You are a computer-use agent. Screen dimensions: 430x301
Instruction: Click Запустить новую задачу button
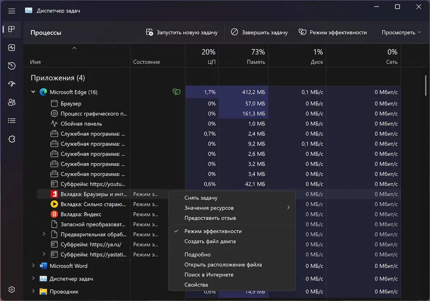tap(181, 32)
